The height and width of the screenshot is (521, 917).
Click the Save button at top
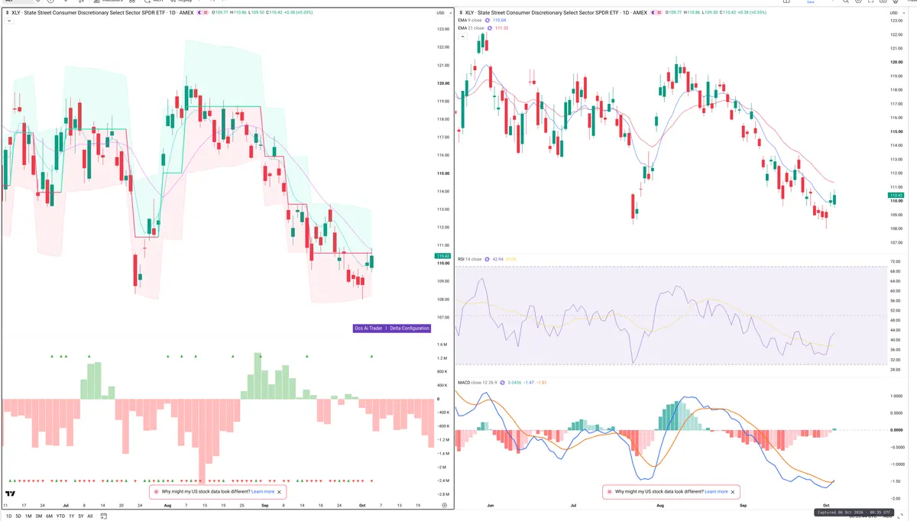(811, 2)
